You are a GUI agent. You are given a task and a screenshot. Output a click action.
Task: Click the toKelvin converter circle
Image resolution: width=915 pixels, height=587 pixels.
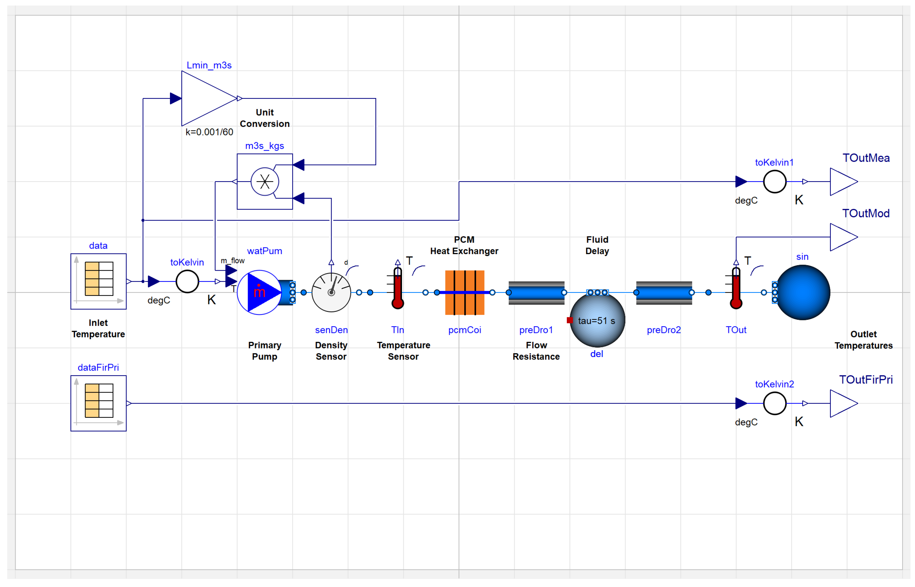(187, 281)
